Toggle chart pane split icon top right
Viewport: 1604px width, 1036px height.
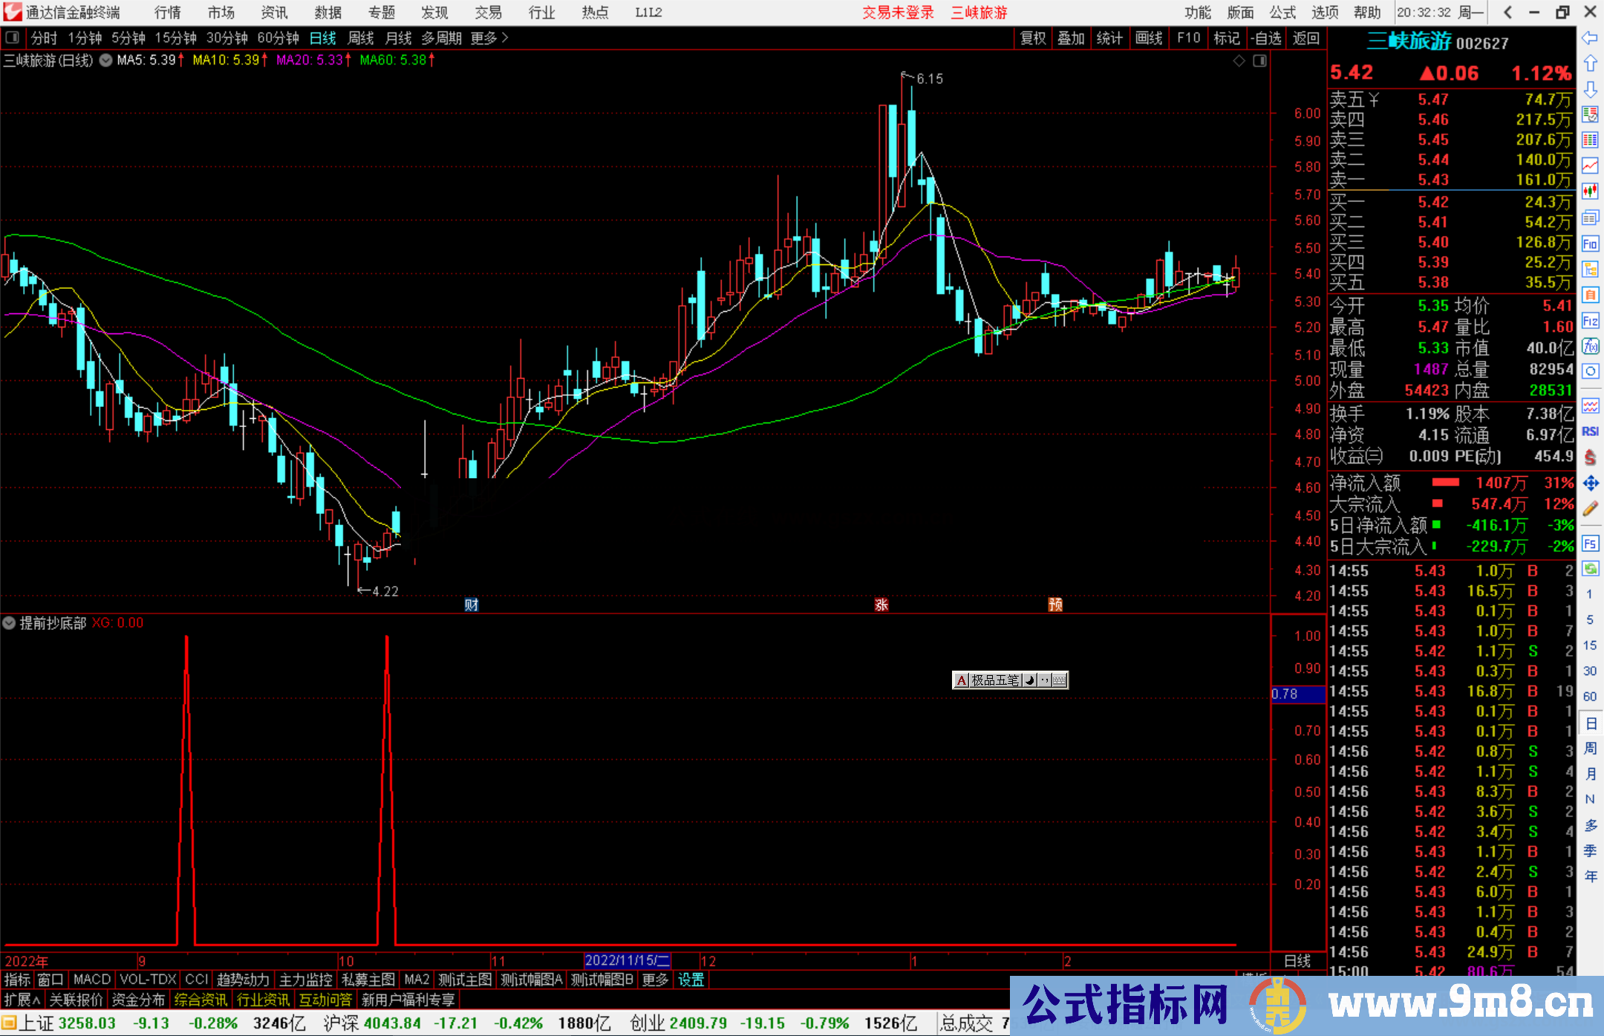1259,61
